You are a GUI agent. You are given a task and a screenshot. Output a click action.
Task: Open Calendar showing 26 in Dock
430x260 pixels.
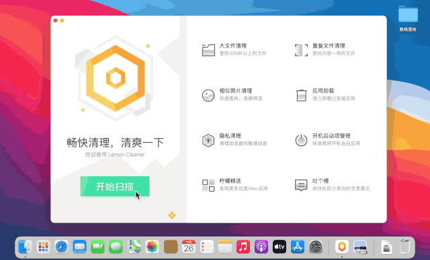pyautogui.click(x=189, y=247)
